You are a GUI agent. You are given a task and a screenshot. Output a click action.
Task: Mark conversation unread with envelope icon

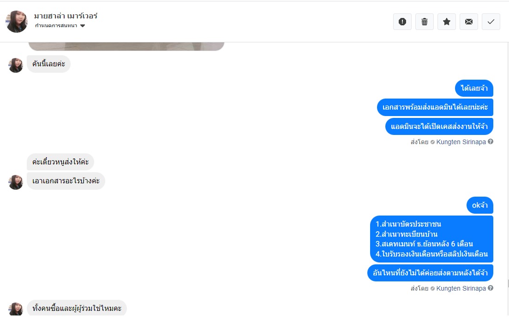pos(468,22)
